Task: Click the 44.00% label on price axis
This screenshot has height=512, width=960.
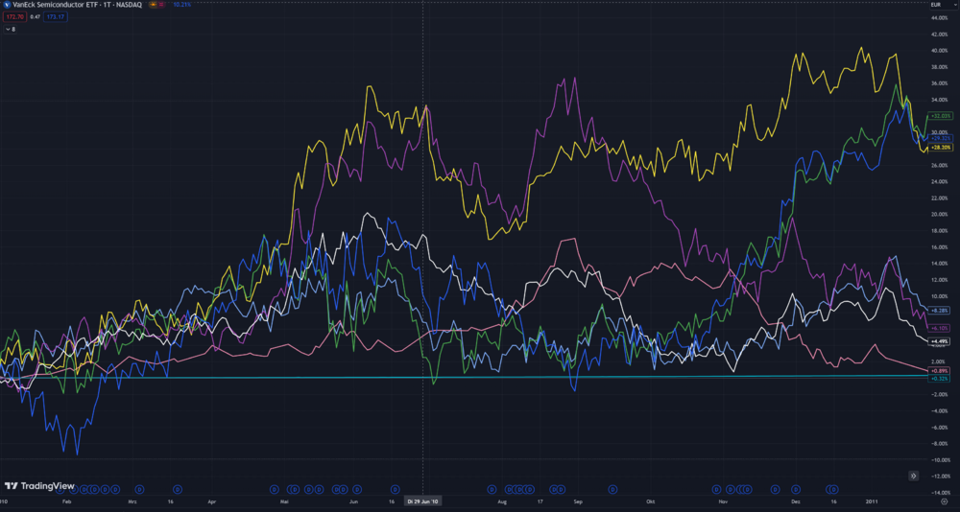Action: pos(939,18)
